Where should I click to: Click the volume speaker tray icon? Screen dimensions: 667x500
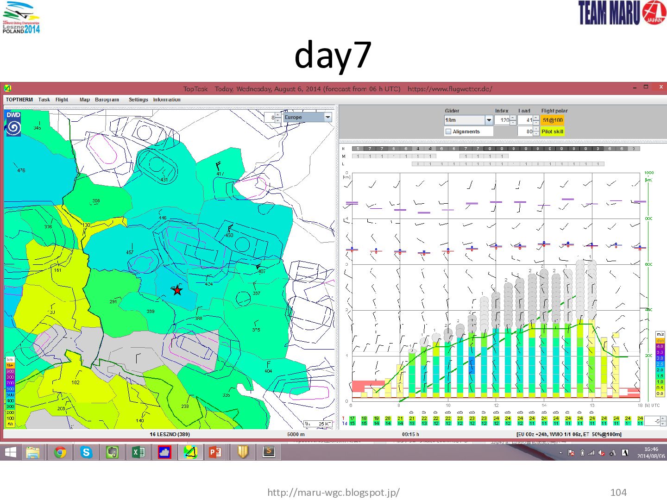[x=602, y=453]
